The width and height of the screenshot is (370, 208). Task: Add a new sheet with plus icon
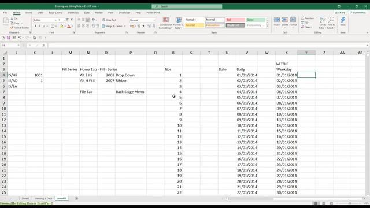tap(76, 199)
